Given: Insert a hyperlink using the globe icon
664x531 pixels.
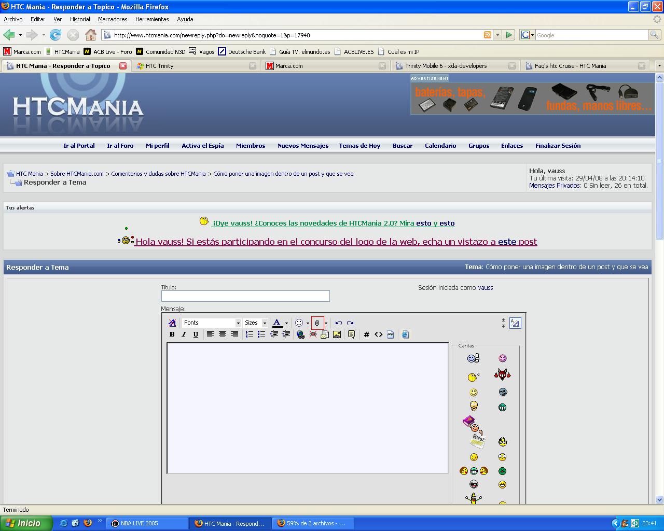Looking at the screenshot, I should tap(301, 334).
